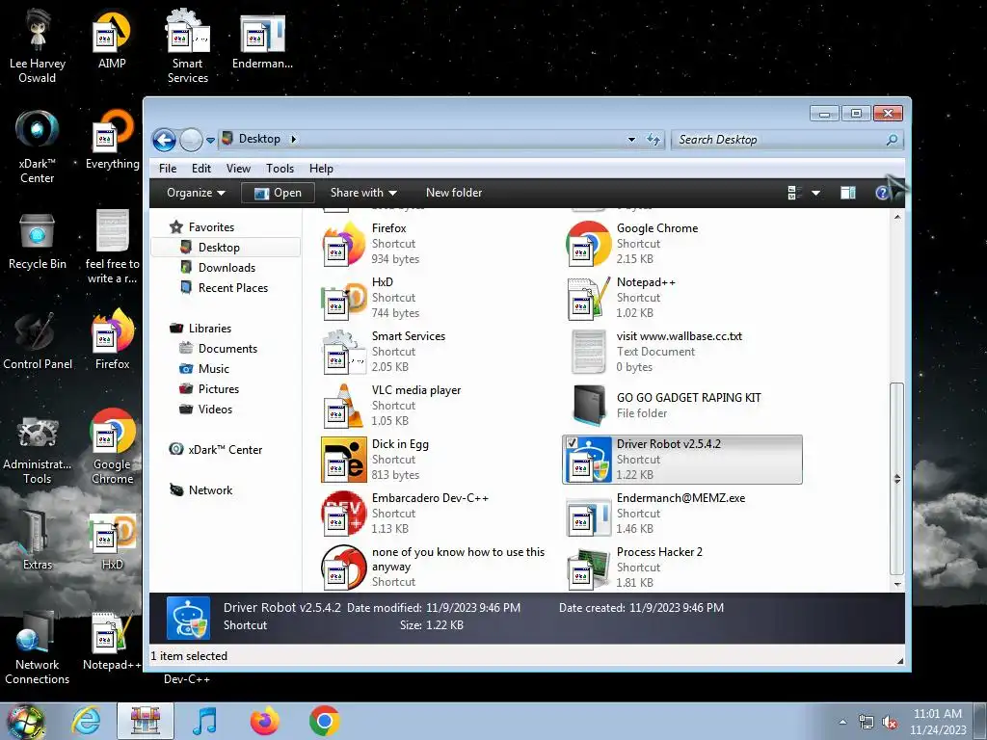Open the View menu
Image resolution: width=987 pixels, height=740 pixels.
[x=238, y=168]
